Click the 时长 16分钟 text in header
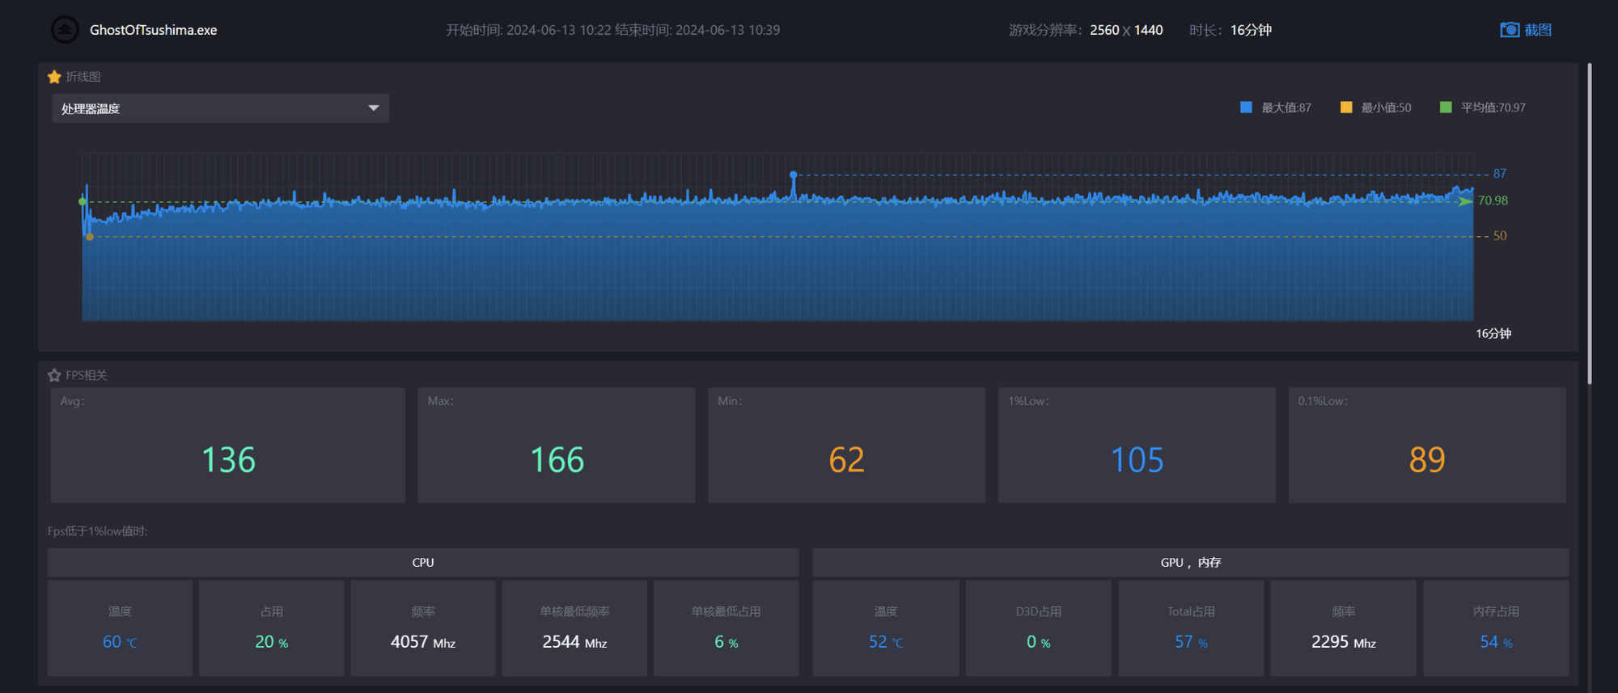 (1230, 30)
